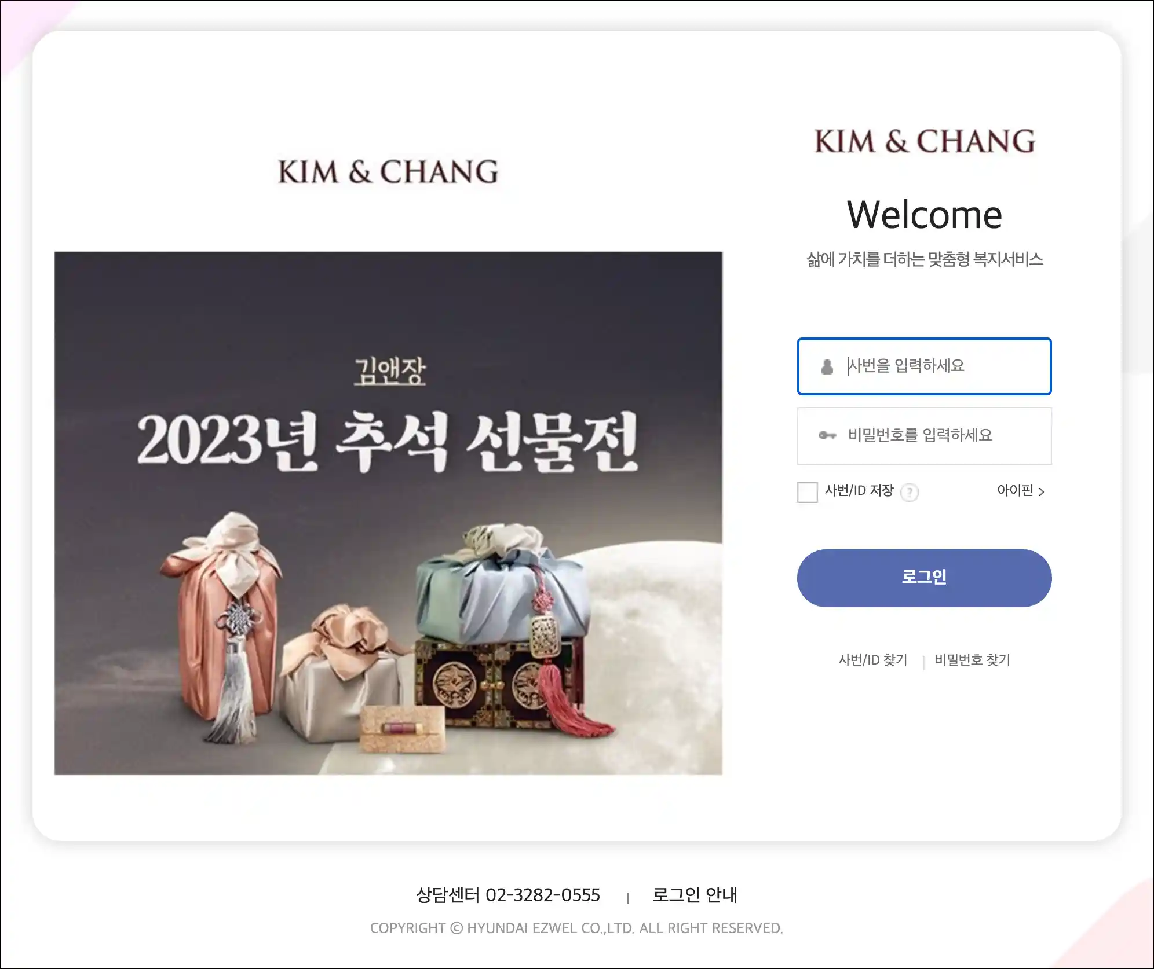
Task: Click the 사번/ID 저장 label text
Action: click(859, 490)
